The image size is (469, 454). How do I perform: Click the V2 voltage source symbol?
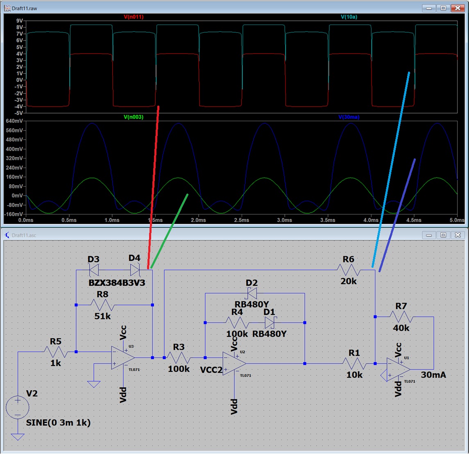pos(18,408)
